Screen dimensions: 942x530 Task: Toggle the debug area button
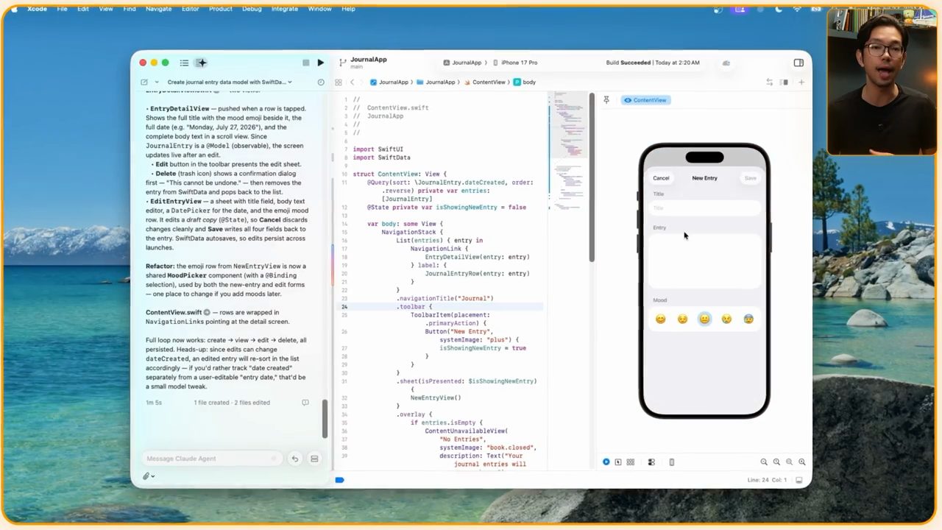coord(798,480)
